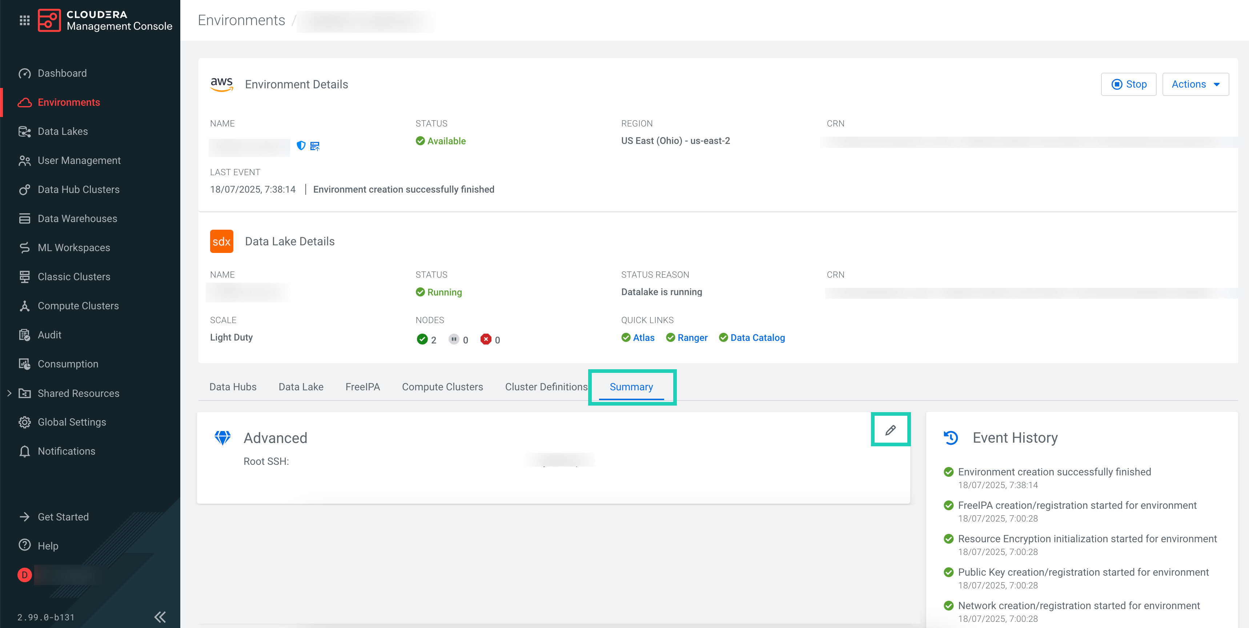Click the icon right of the shield
1249x628 pixels.
pos(315,146)
